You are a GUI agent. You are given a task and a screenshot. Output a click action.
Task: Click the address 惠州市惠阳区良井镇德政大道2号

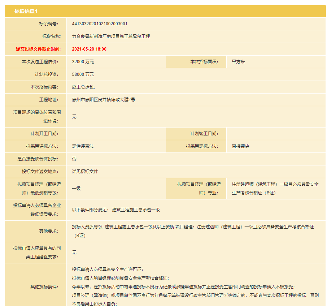(104, 100)
